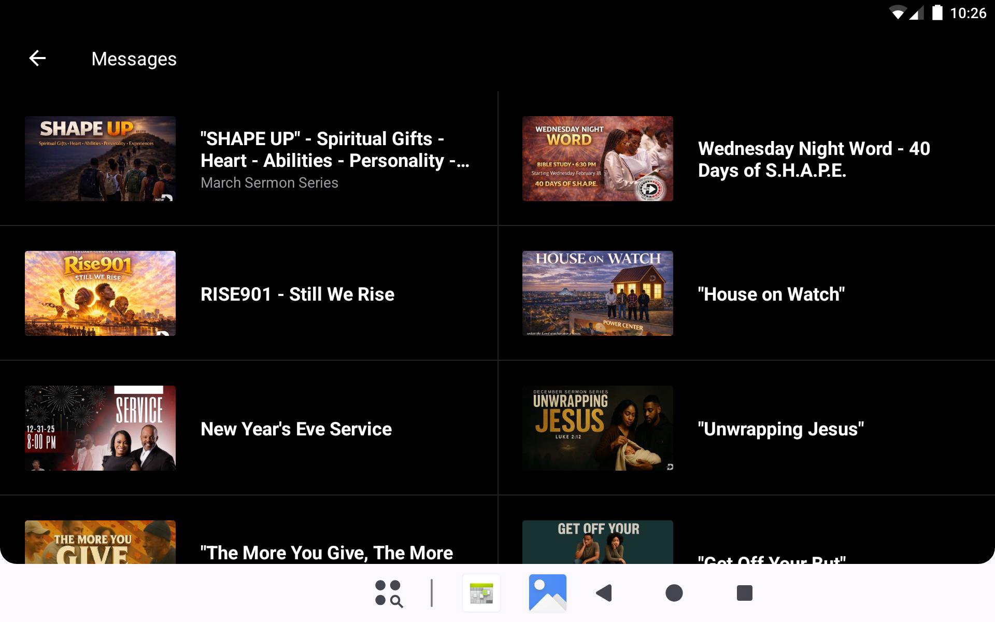
Task: Open the New Year's Eve Service thumbnail
Action: 100,428
